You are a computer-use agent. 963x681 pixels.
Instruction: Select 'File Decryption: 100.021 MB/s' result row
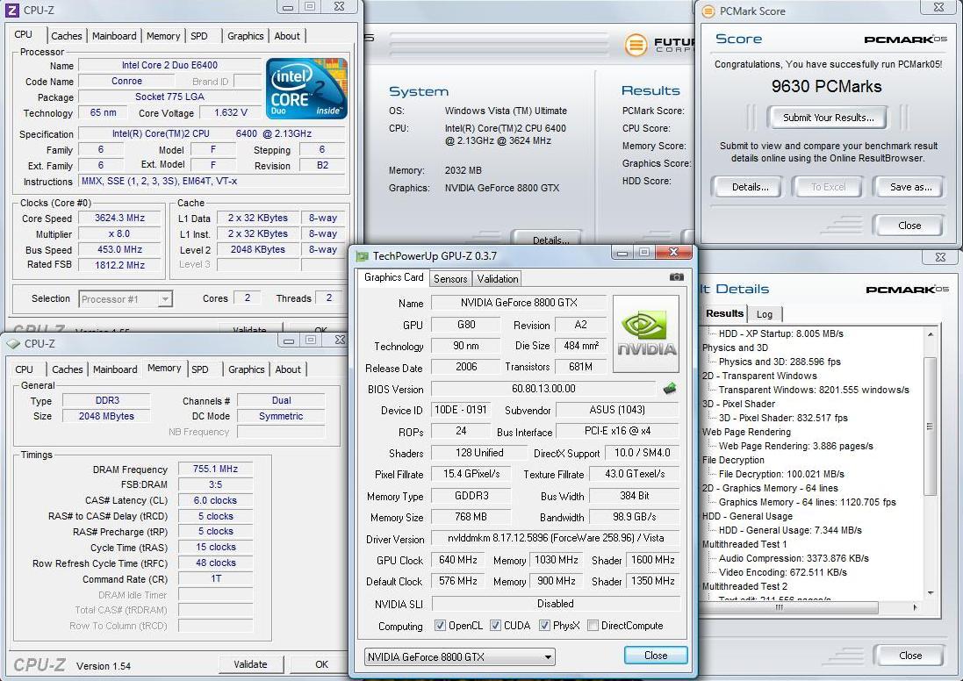(781, 474)
